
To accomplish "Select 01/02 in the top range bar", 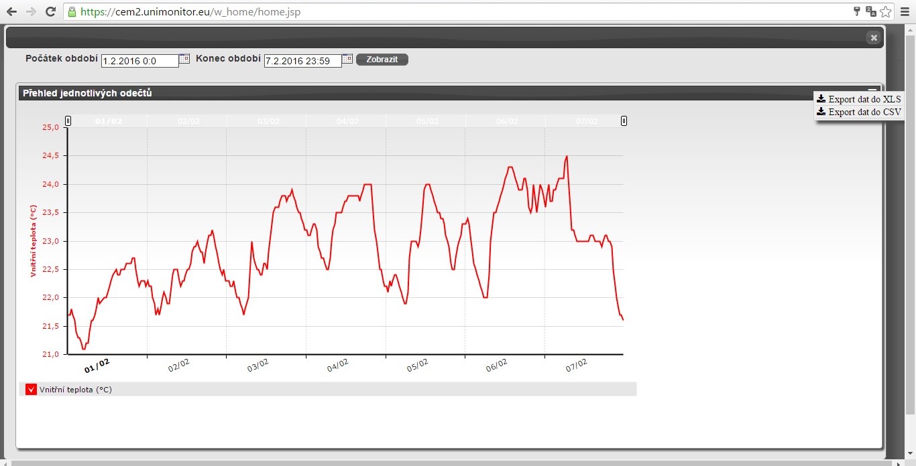I will click(109, 121).
